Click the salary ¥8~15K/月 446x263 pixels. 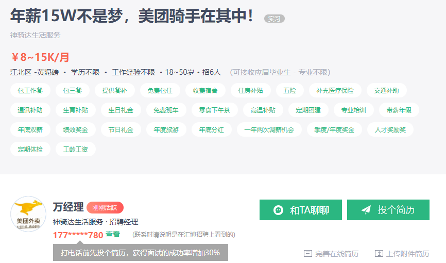click(x=40, y=57)
